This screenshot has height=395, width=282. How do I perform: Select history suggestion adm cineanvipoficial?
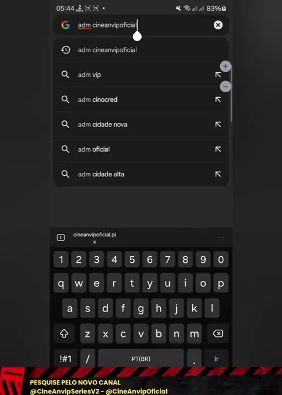pos(141,50)
